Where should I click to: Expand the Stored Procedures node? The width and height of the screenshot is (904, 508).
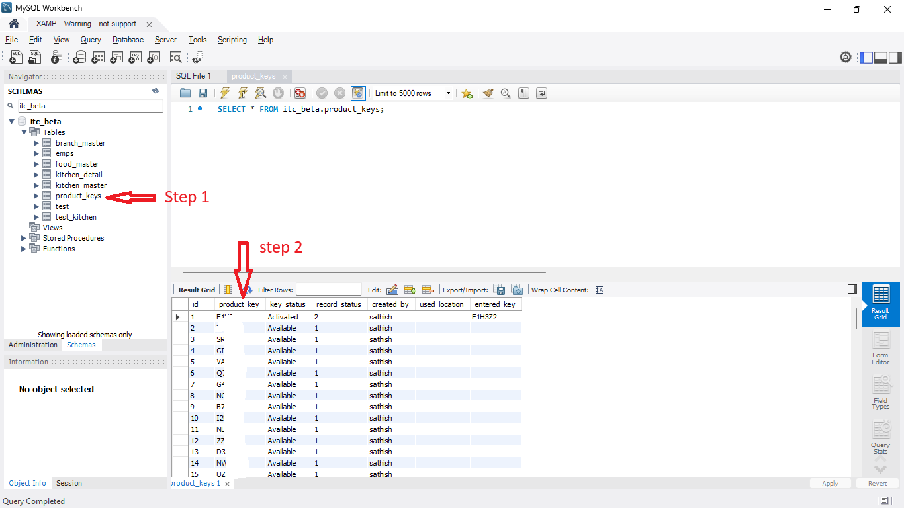pyautogui.click(x=24, y=238)
